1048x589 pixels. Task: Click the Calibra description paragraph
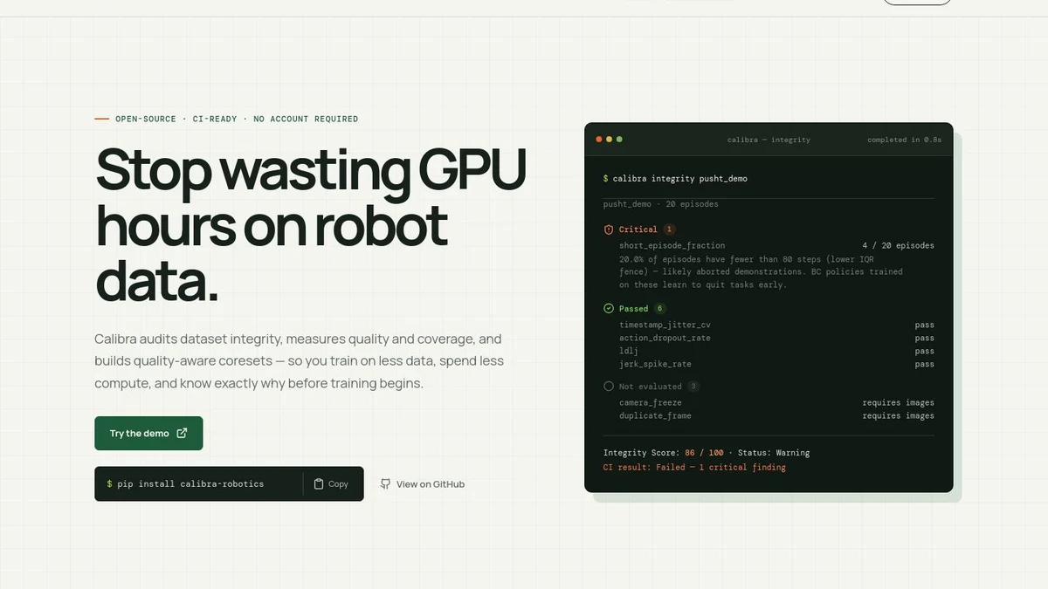299,360
